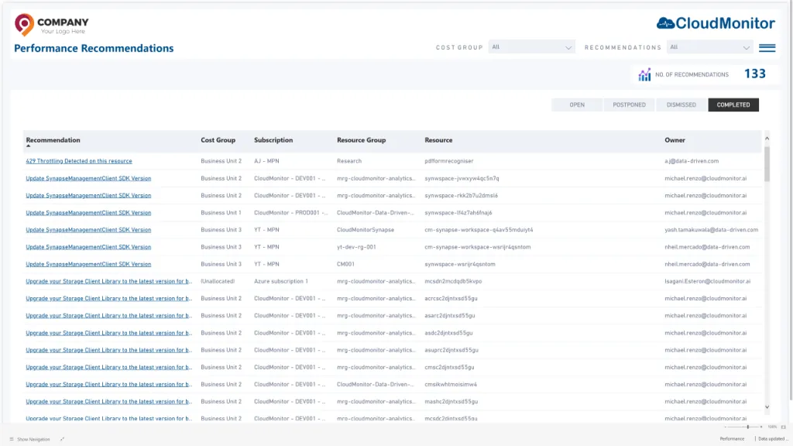The width and height of the screenshot is (793, 446).
Task: Click the Performance Recommendations page title
Action: (94, 48)
